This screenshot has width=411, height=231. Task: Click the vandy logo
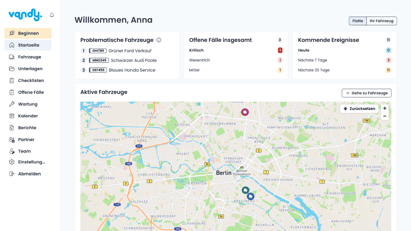coord(25,15)
